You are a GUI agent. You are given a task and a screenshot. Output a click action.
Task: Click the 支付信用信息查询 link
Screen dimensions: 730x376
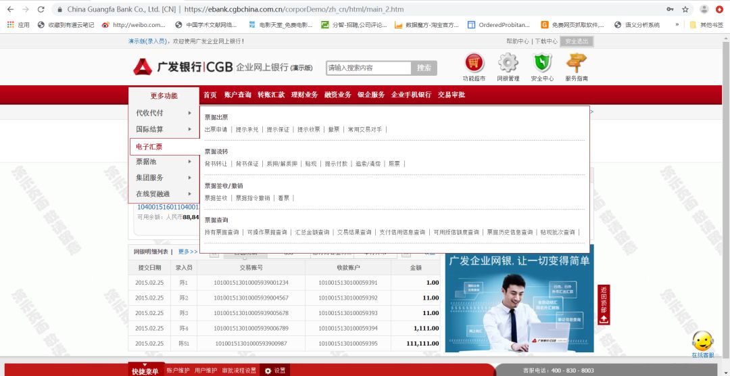pos(402,232)
